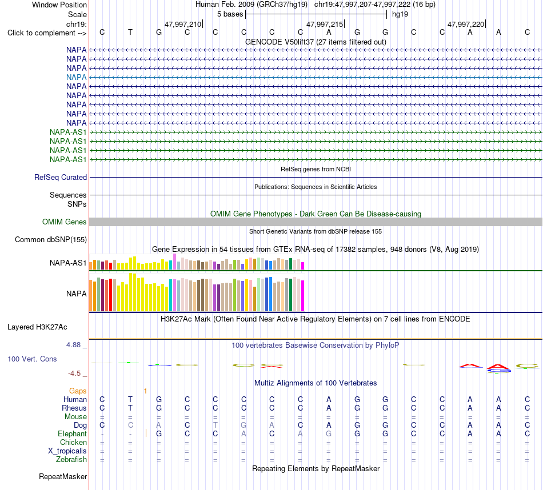Select the light-blue highlighted NAPA transcript label

pyautogui.click(x=76, y=77)
